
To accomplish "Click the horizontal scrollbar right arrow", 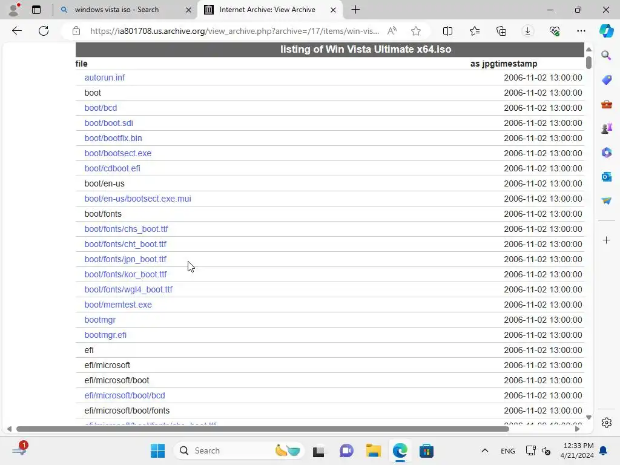I will 577,429.
